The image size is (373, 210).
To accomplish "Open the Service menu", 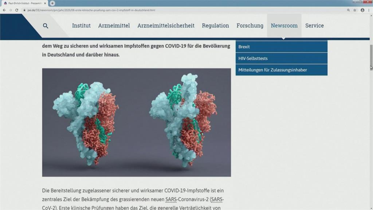I will [314, 26].
